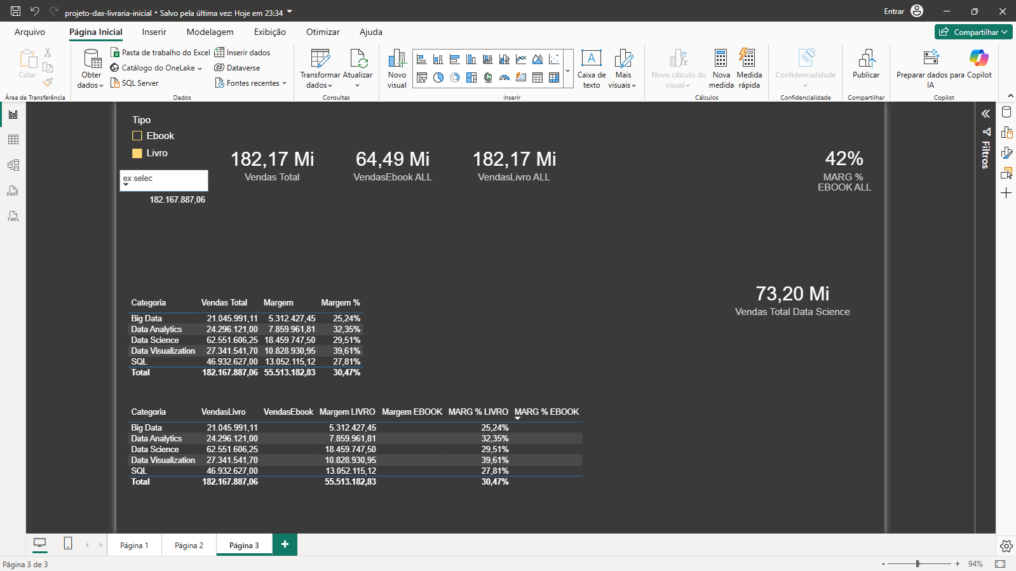
Task: Add a new report page
Action: click(x=285, y=544)
